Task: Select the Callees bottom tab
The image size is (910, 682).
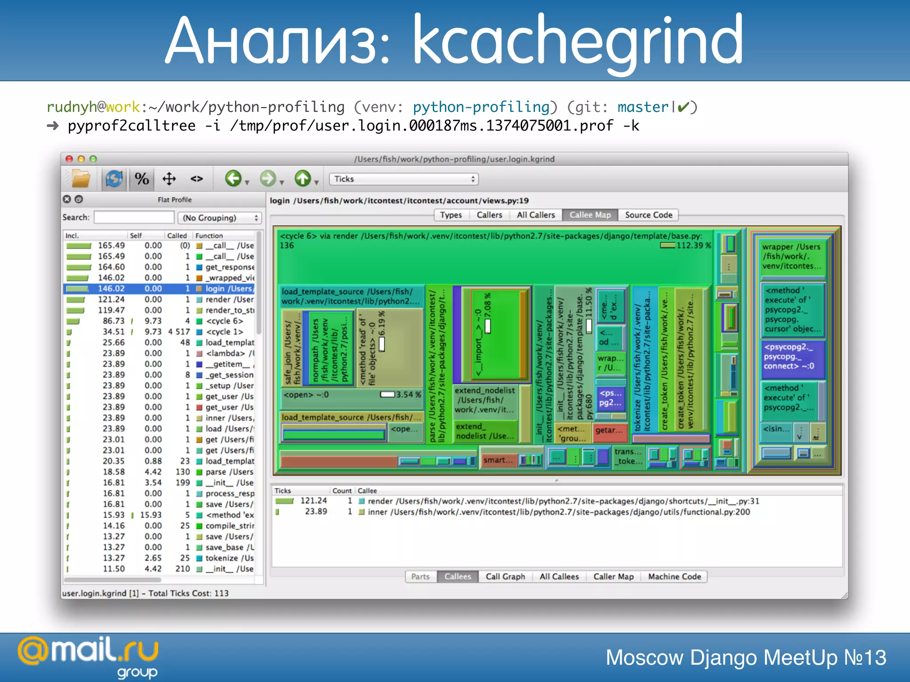Action: click(458, 576)
